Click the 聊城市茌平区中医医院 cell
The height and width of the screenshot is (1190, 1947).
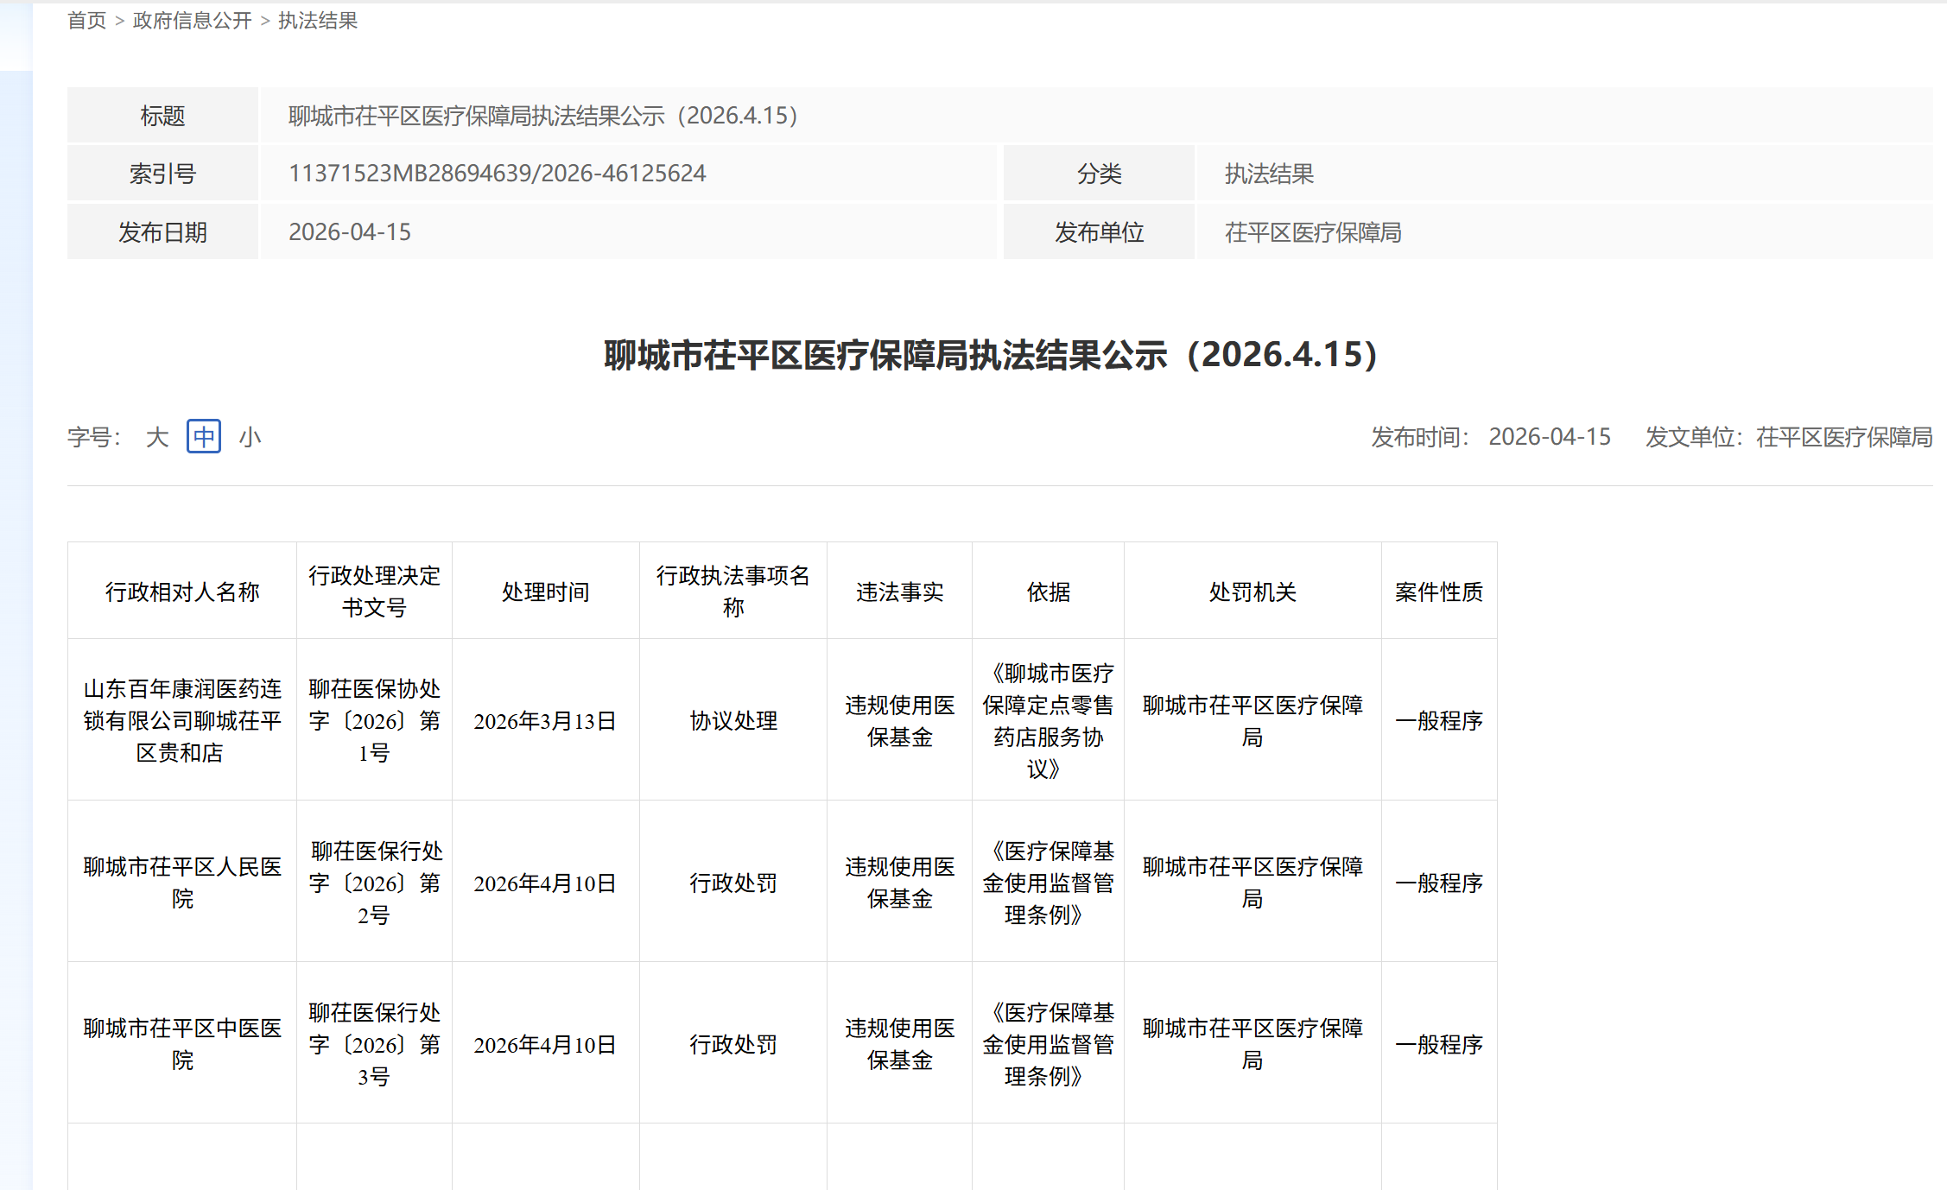[x=182, y=1043]
